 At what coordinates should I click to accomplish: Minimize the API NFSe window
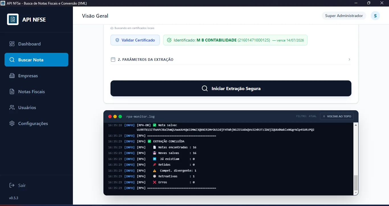coord(356,3)
